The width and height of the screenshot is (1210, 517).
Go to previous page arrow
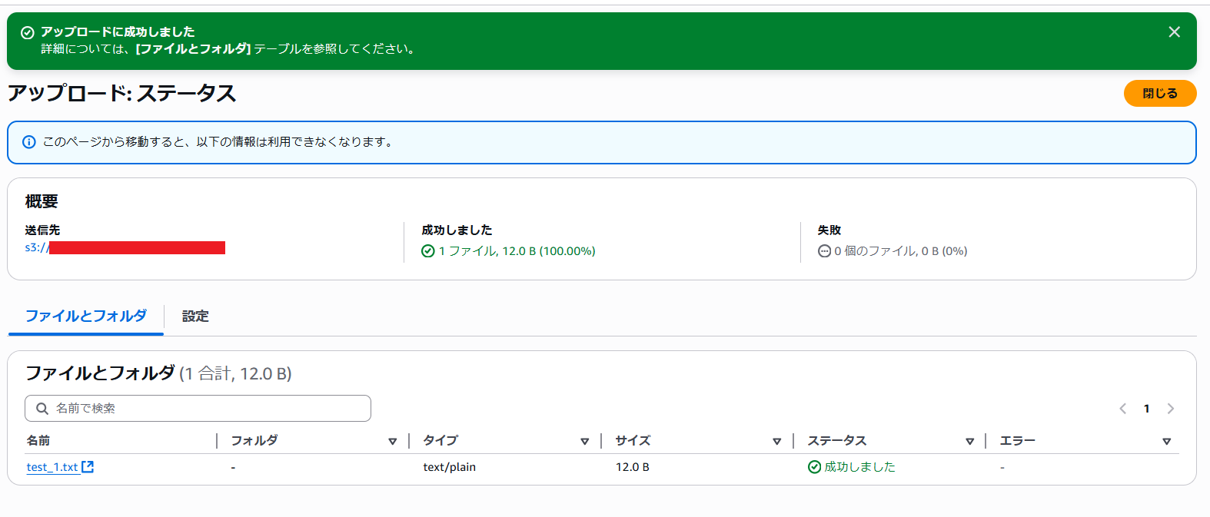pyautogui.click(x=1122, y=409)
